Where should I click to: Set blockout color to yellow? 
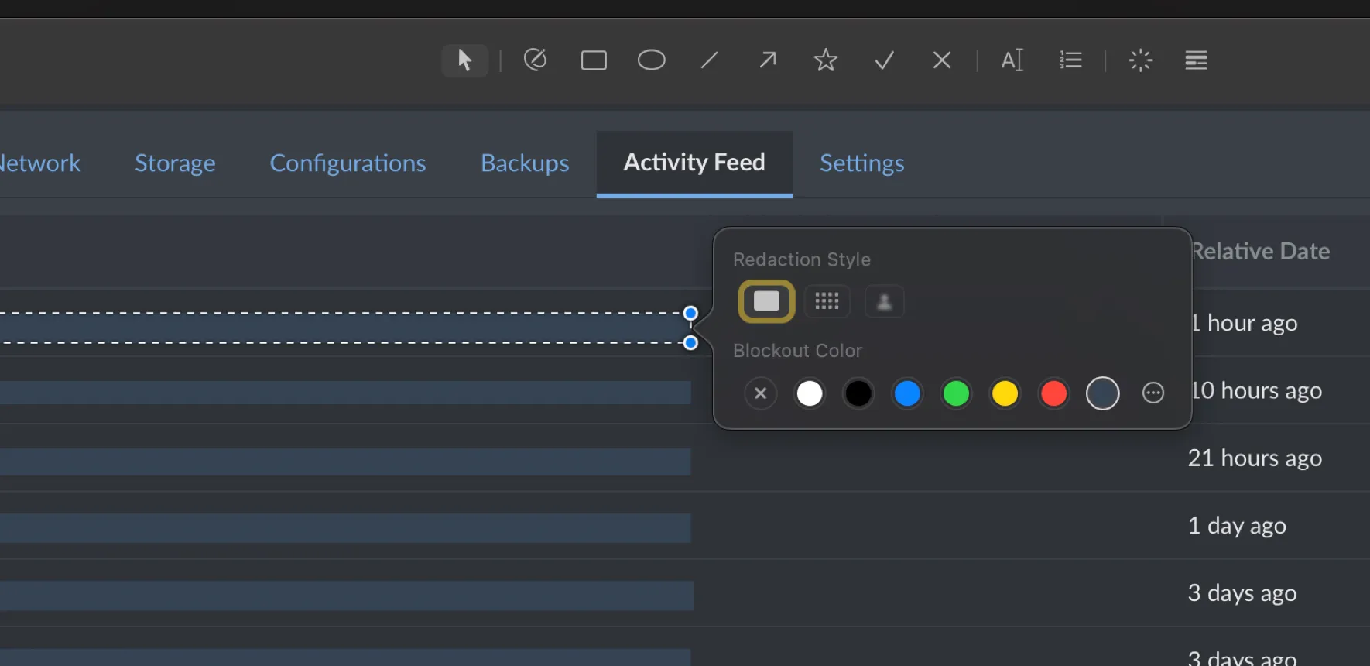(x=1005, y=393)
